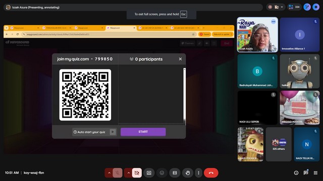
Task: Open the activities grid icon
Action: point(315,173)
